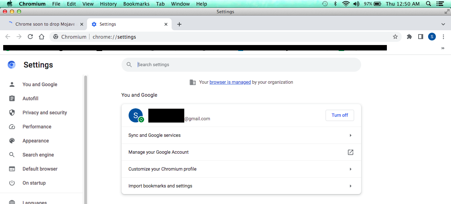The image size is (451, 204).
Task: Close the Settings tab
Action: [x=166, y=24]
